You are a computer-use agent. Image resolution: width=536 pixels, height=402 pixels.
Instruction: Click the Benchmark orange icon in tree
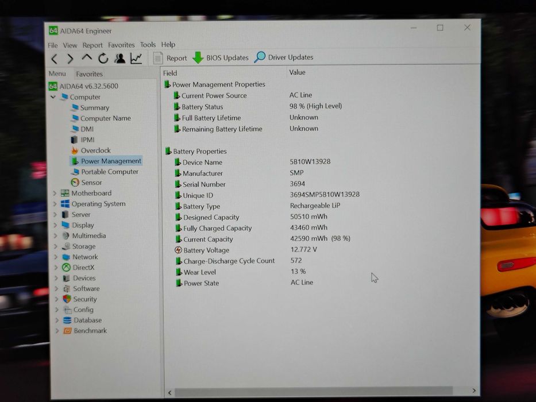[x=68, y=331]
